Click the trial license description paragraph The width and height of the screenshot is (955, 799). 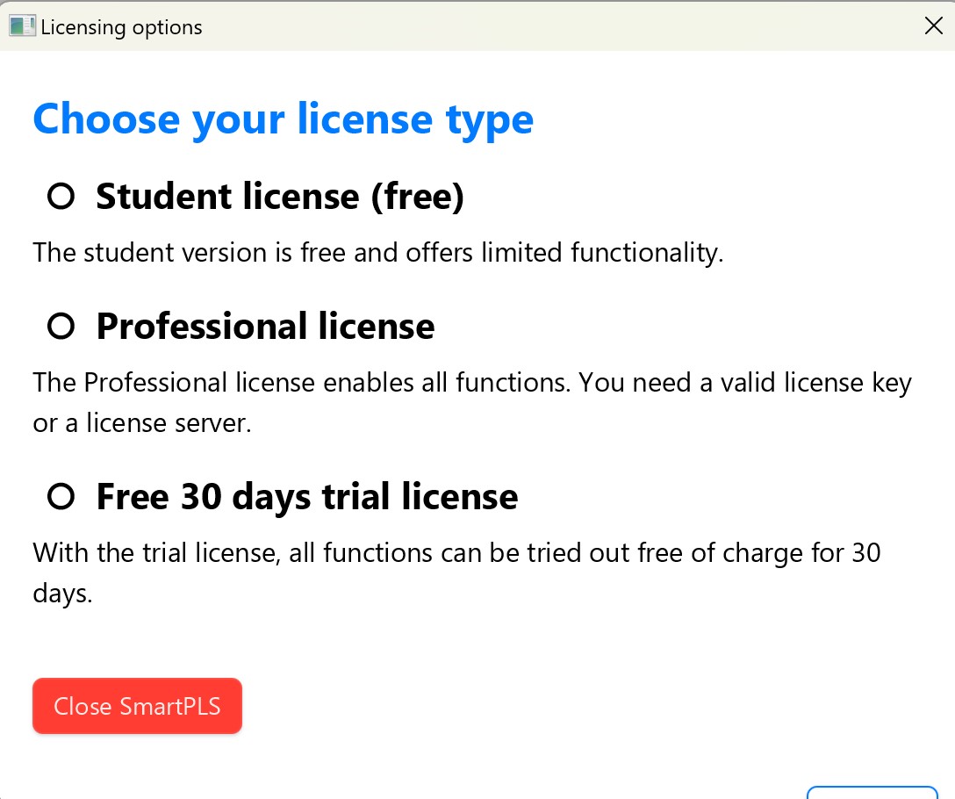click(456, 572)
